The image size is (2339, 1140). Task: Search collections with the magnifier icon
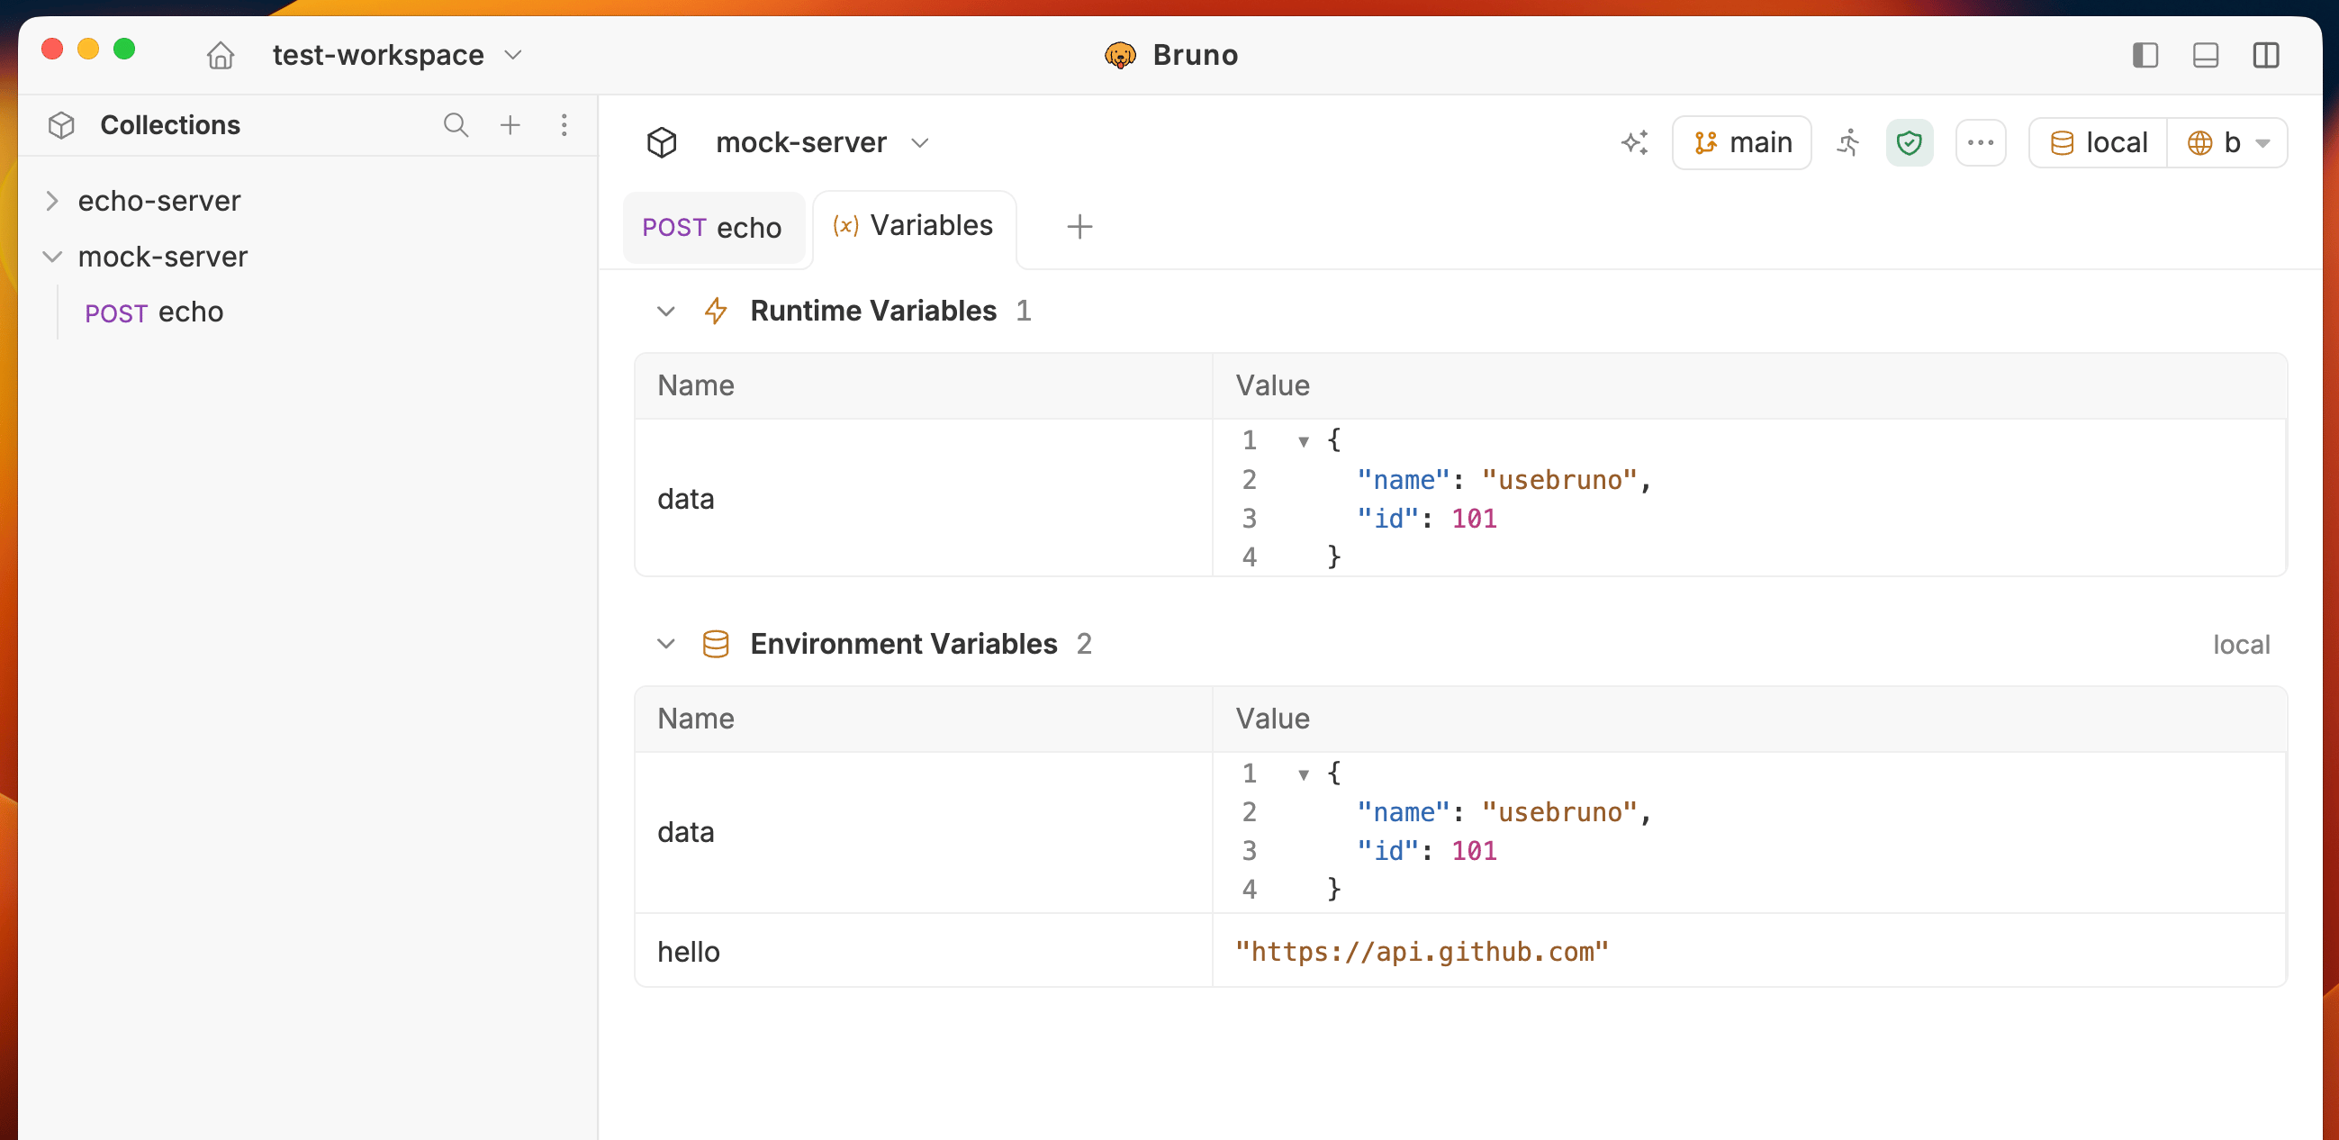456,124
